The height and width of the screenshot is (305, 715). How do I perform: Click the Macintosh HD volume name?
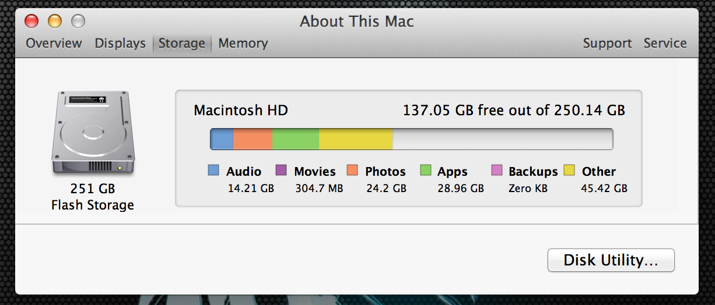coord(241,110)
